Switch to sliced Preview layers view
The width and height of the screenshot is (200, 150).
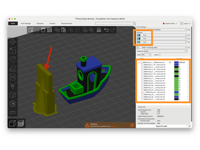(21, 123)
